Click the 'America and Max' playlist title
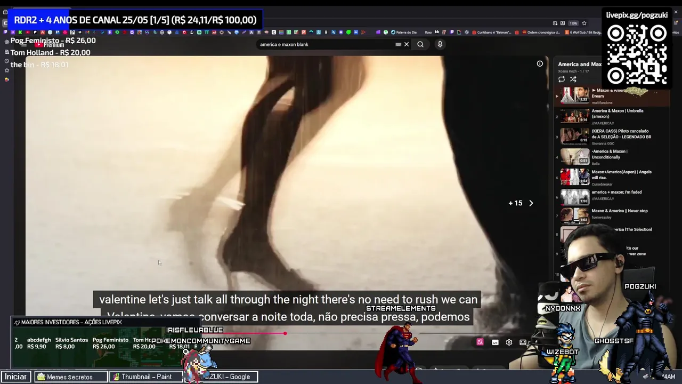Screen dimensions: 682x384 pos(580,64)
